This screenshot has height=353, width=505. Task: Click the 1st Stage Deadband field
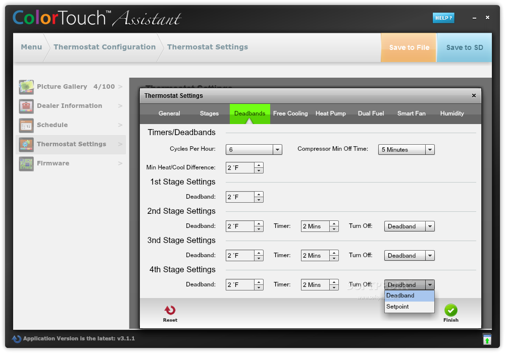click(x=240, y=197)
